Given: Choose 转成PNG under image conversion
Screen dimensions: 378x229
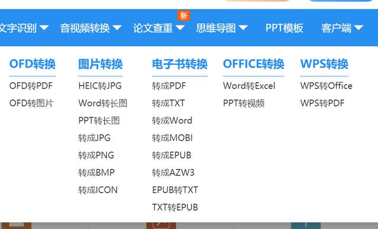Looking at the screenshot, I should (x=96, y=155).
